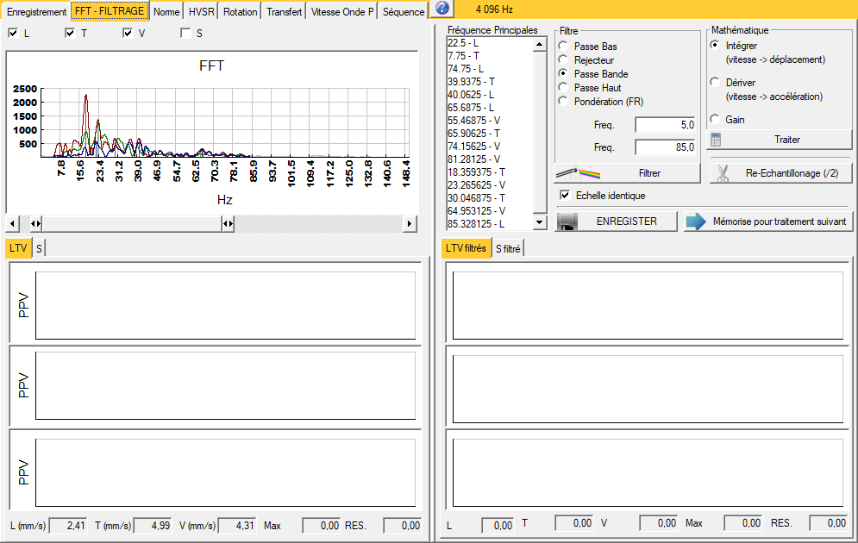
Task: Select 39.9375 - T frequency entry
Action: 471,82
